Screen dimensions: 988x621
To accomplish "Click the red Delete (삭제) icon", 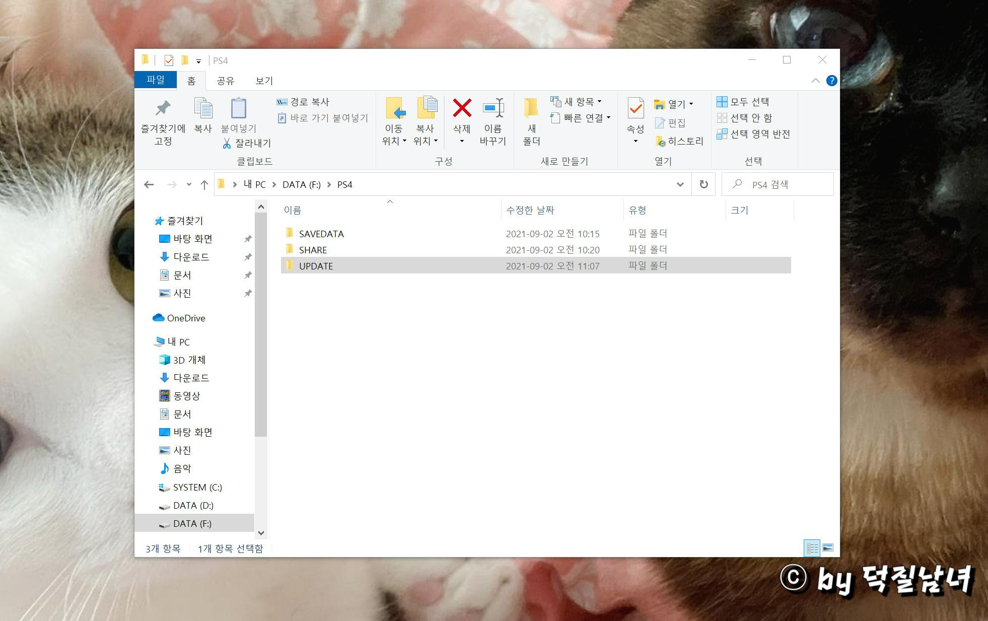I will tap(462, 108).
